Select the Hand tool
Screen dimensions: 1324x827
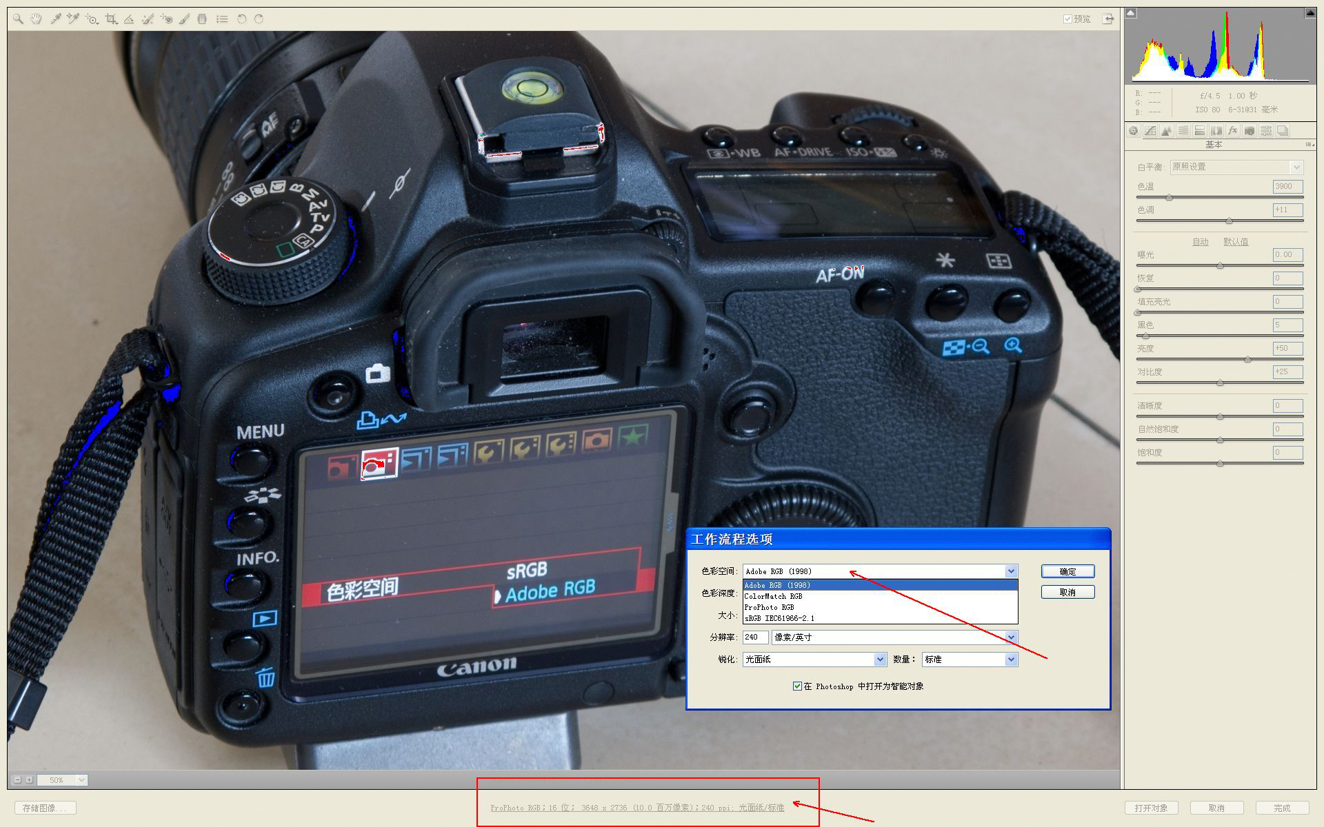(36, 19)
